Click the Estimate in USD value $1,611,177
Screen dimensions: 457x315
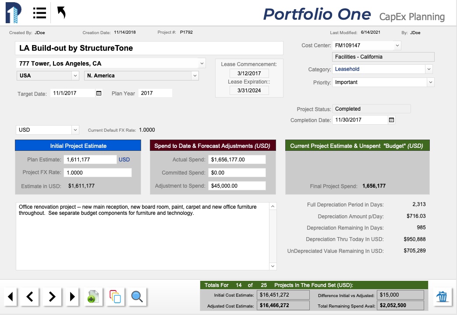click(x=81, y=186)
